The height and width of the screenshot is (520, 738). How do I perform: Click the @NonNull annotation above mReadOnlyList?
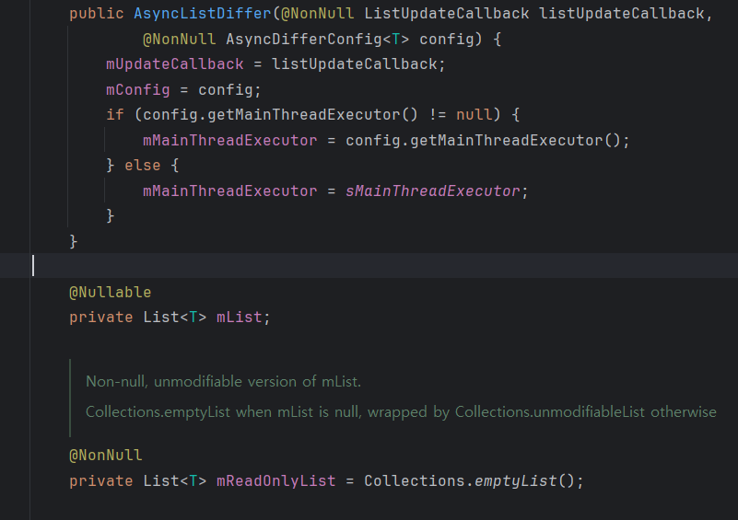pos(105,456)
